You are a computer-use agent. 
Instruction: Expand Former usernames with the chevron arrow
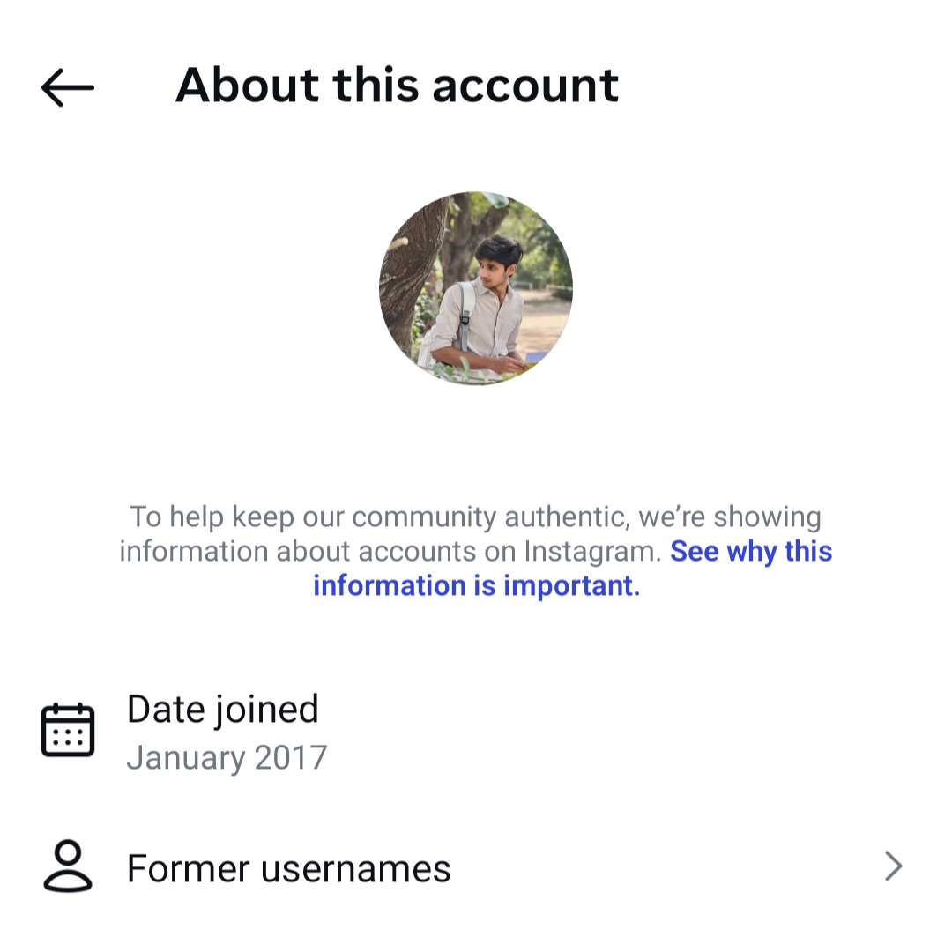[x=893, y=867]
